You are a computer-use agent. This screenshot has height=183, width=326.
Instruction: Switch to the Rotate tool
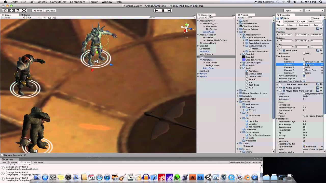point(18,10)
